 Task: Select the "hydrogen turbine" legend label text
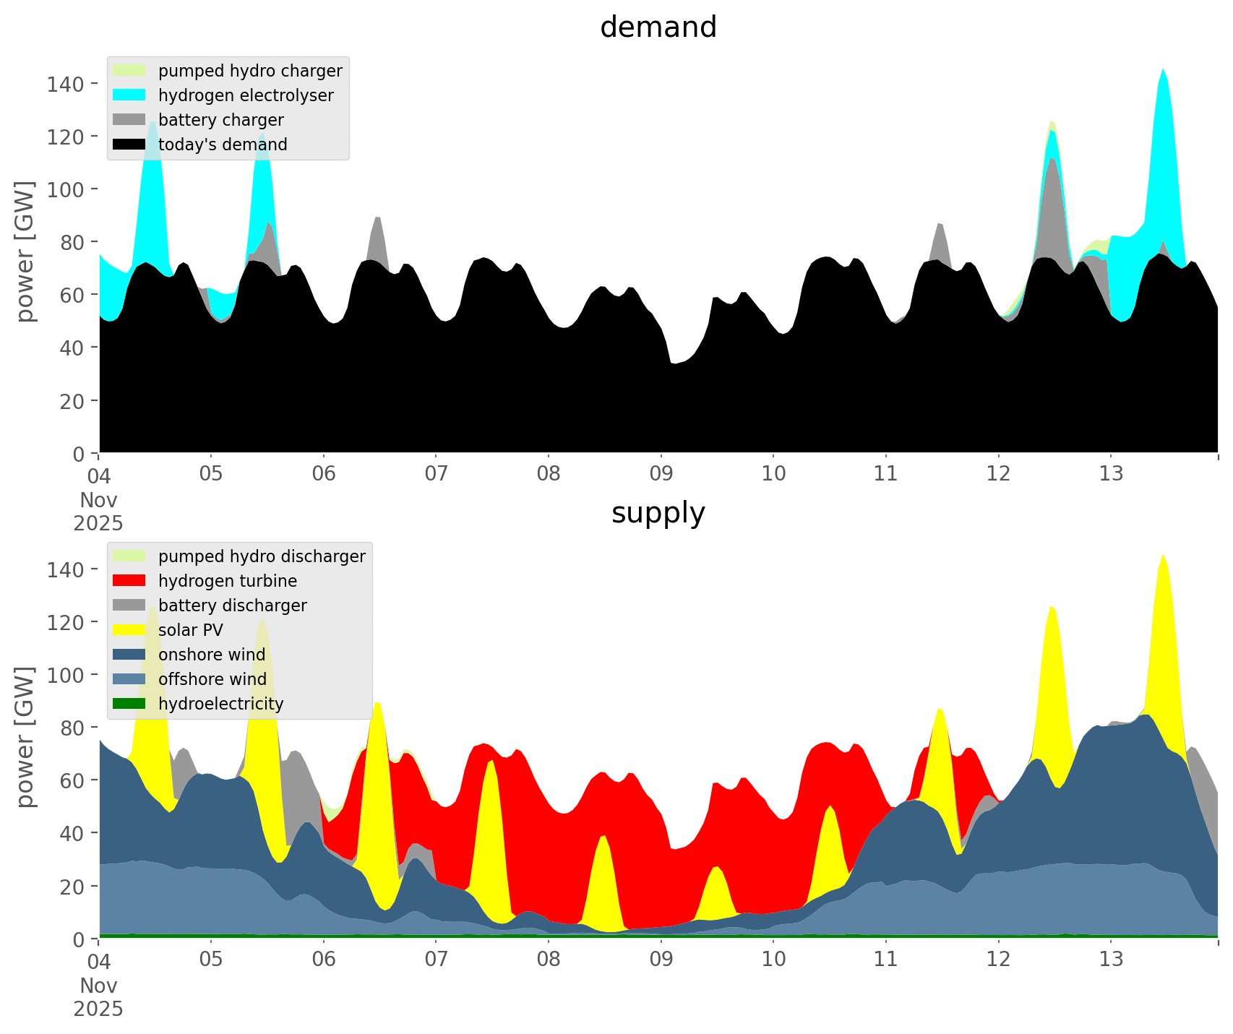coord(228,581)
